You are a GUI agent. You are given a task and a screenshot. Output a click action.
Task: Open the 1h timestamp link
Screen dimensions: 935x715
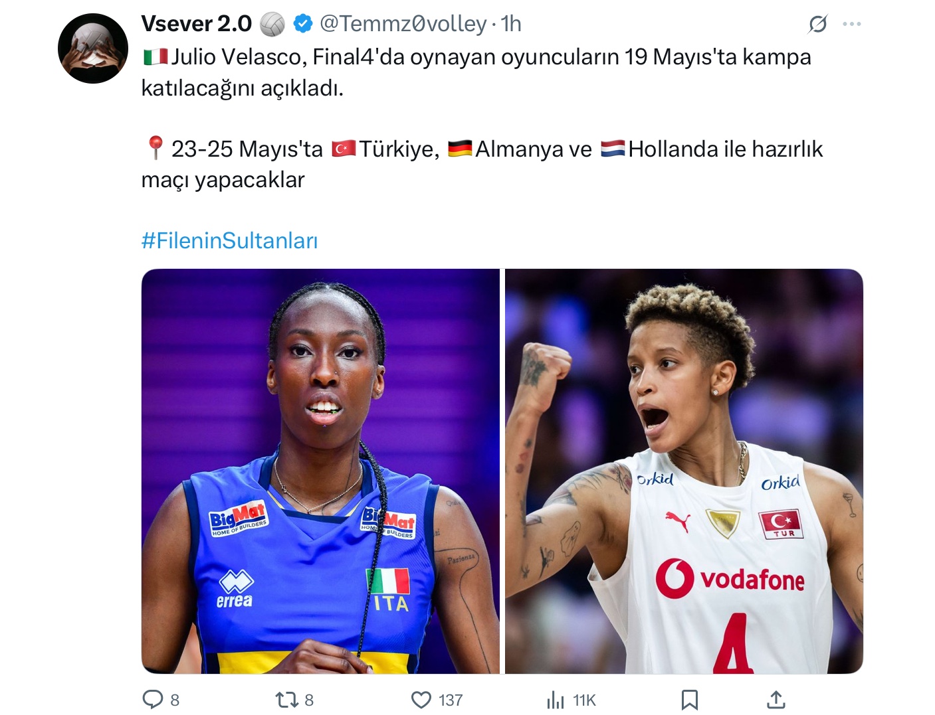coord(511,24)
